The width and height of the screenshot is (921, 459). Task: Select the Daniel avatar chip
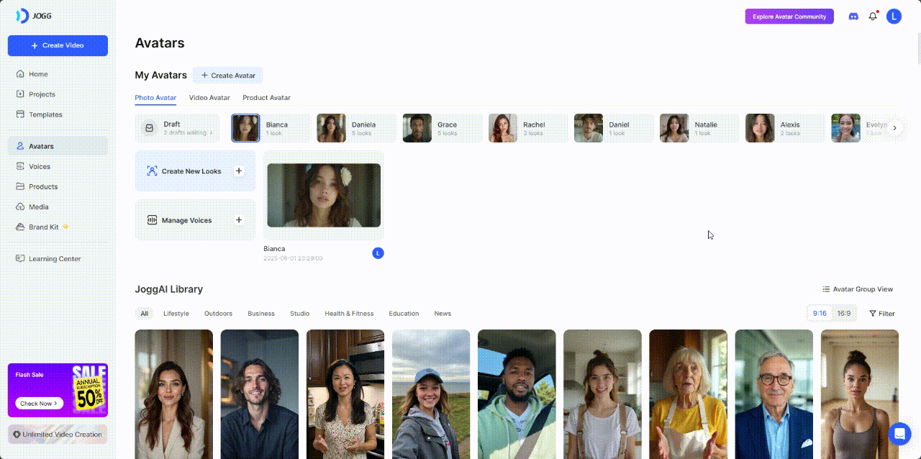click(x=613, y=128)
